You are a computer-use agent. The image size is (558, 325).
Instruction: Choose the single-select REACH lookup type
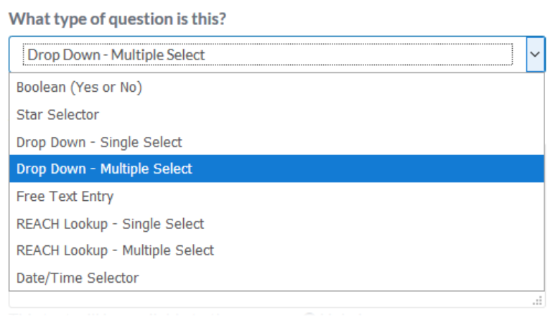(110, 224)
